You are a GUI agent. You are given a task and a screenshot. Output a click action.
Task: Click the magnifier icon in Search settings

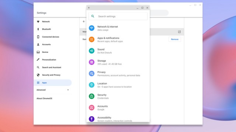(x=93, y=16)
